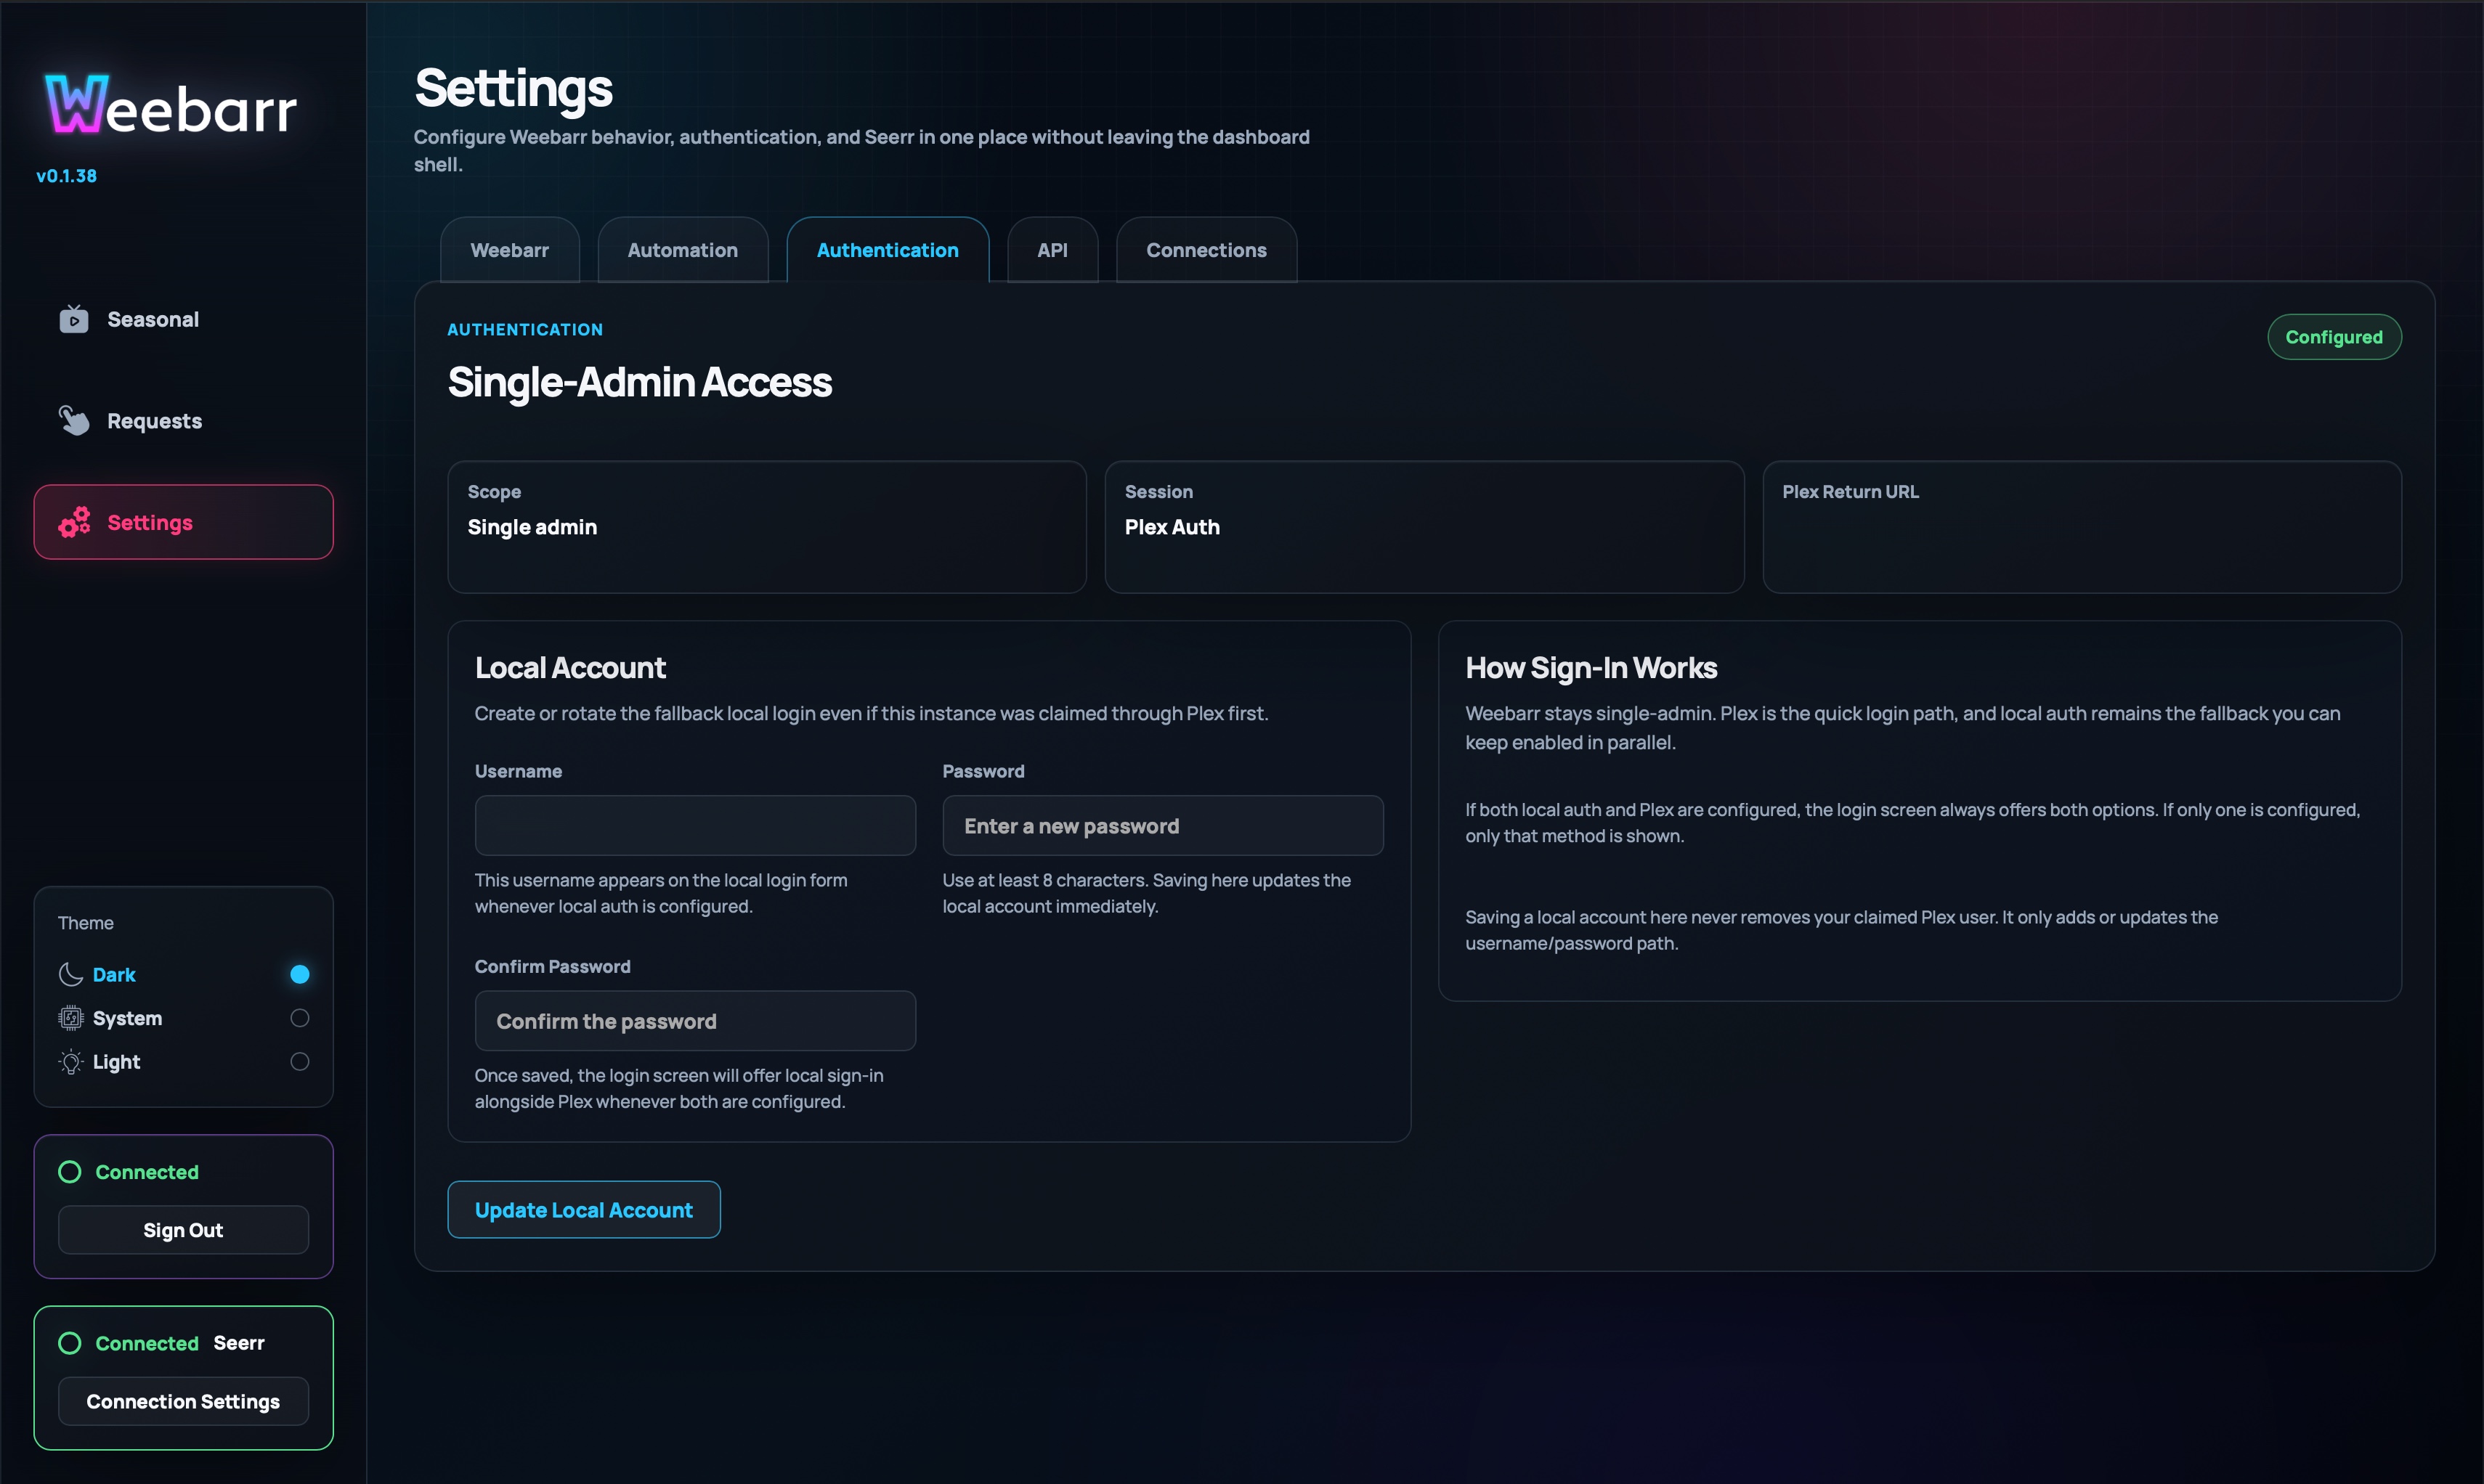Image resolution: width=2484 pixels, height=1484 pixels.
Task: Click the Confirm Password field label
Action: click(x=552, y=966)
